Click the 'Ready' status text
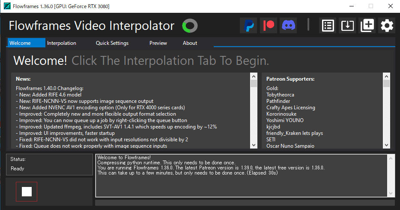Image resolution: width=400 pixels, height=210 pixels. [18, 168]
